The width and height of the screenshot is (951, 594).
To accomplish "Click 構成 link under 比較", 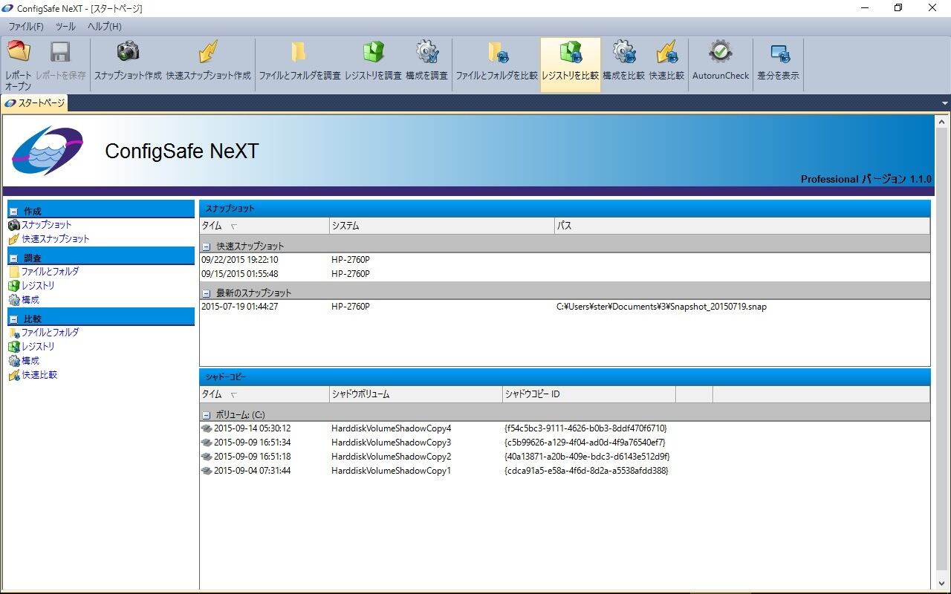I will [30, 361].
